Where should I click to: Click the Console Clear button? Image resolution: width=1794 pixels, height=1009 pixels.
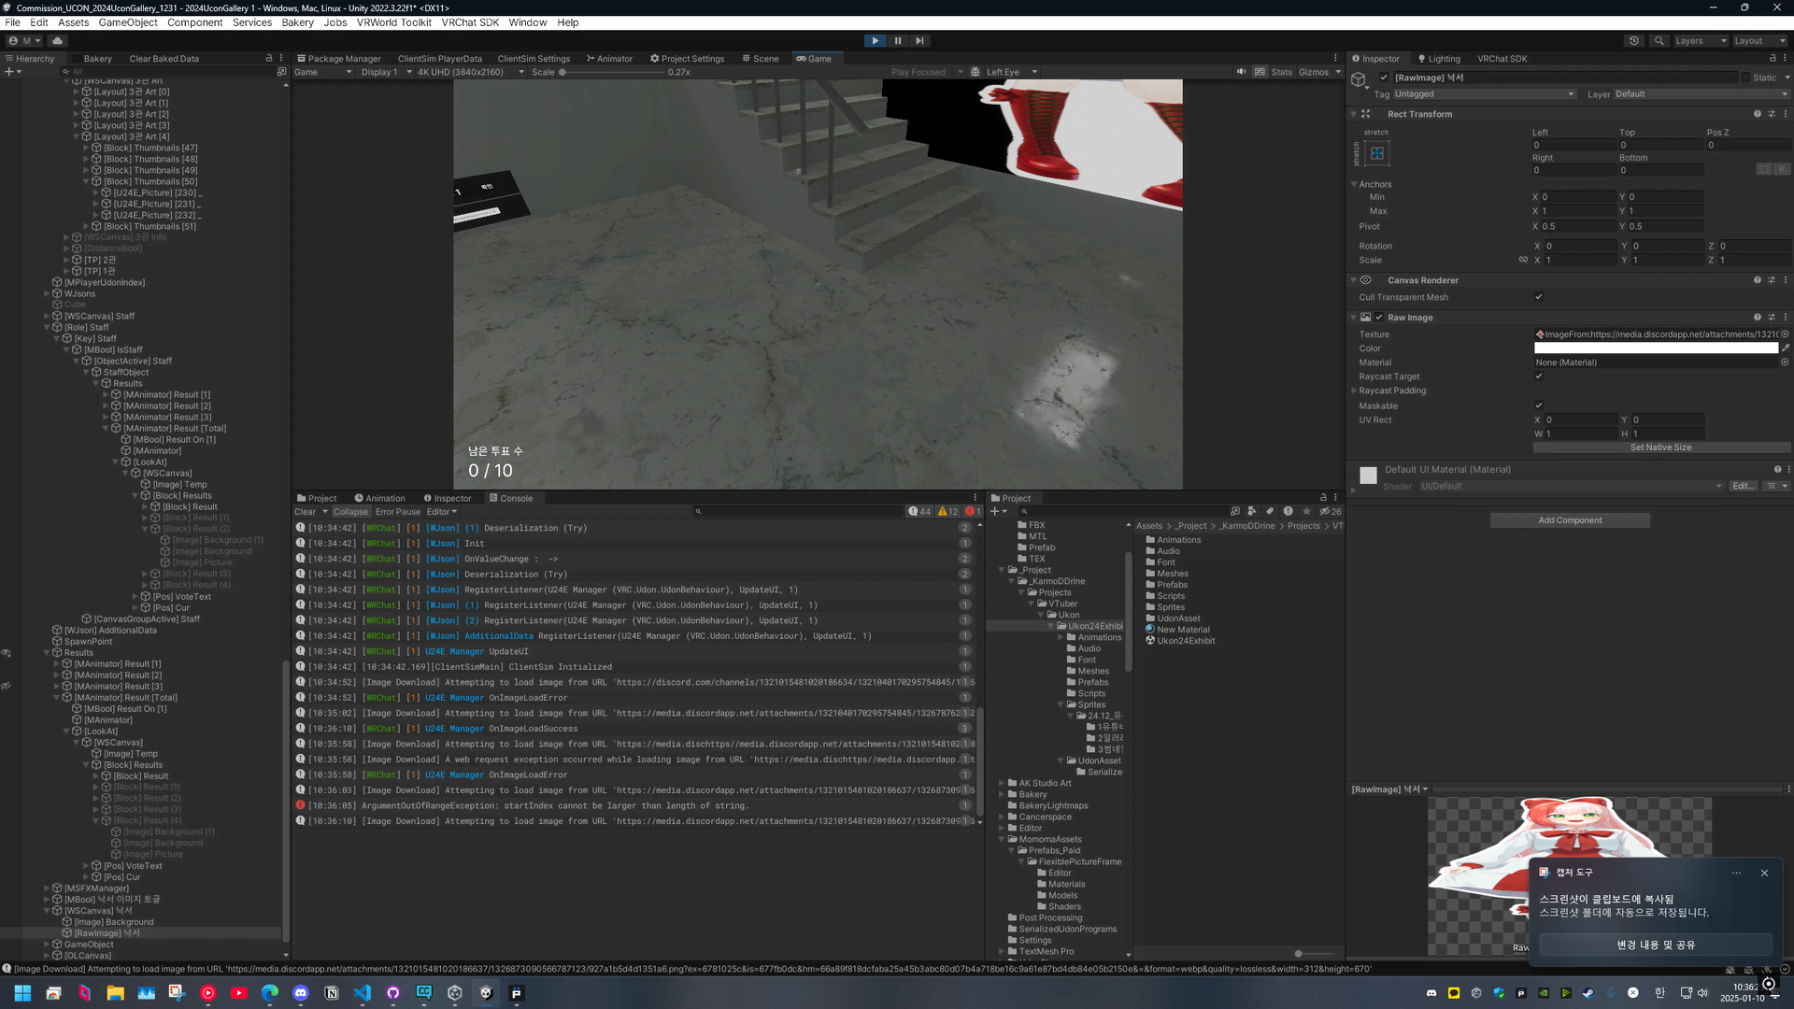tap(306, 512)
